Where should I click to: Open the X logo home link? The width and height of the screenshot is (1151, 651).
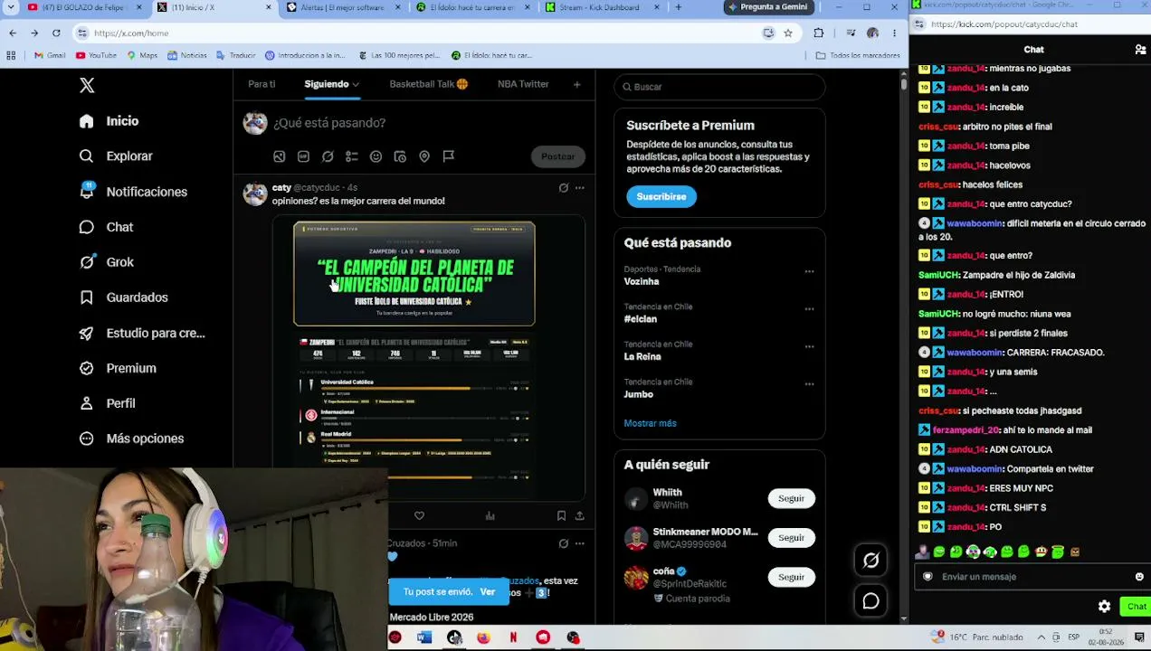87,85
